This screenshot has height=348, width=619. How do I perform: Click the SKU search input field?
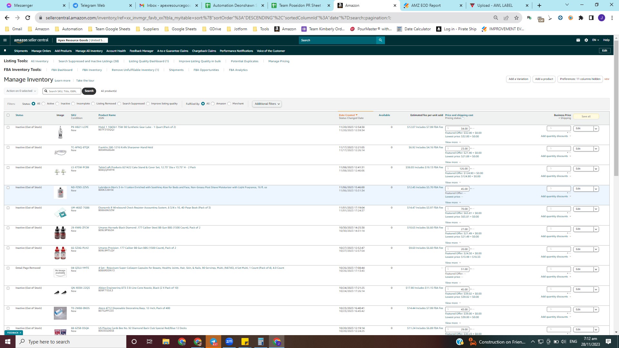(62, 91)
